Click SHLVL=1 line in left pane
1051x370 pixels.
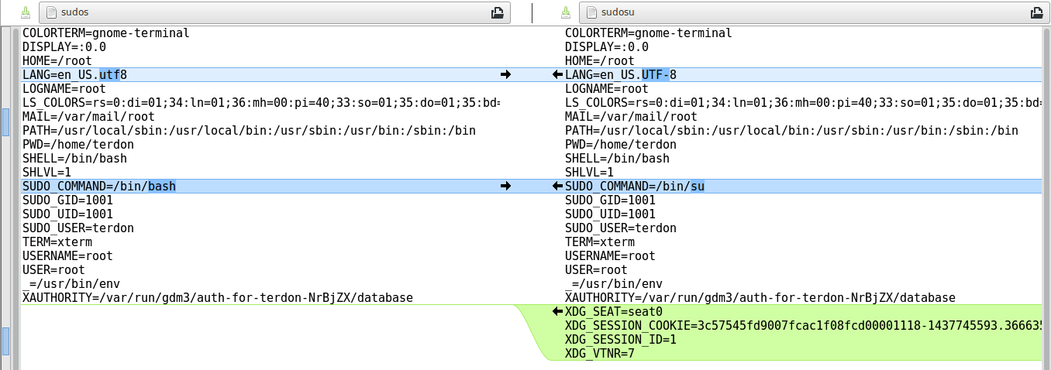coord(47,173)
